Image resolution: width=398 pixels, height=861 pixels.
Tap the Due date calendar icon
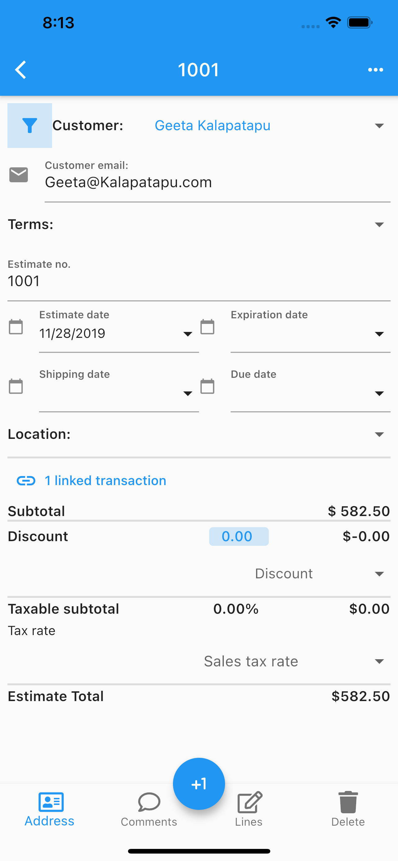207,386
